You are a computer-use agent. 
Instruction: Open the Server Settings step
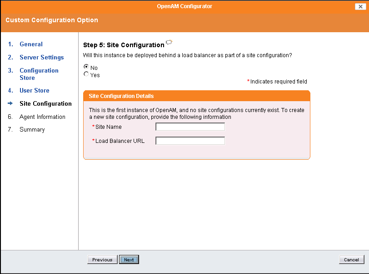pos(41,57)
